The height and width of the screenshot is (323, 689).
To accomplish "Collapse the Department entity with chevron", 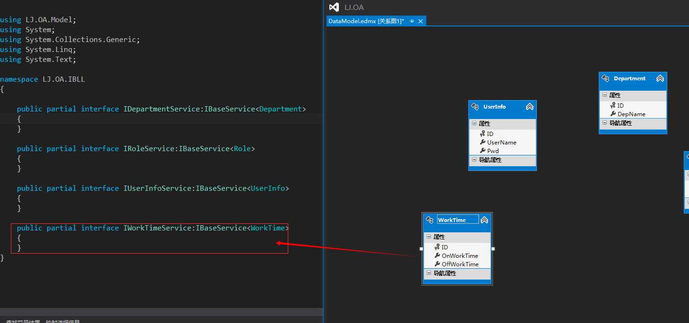I will pos(660,78).
